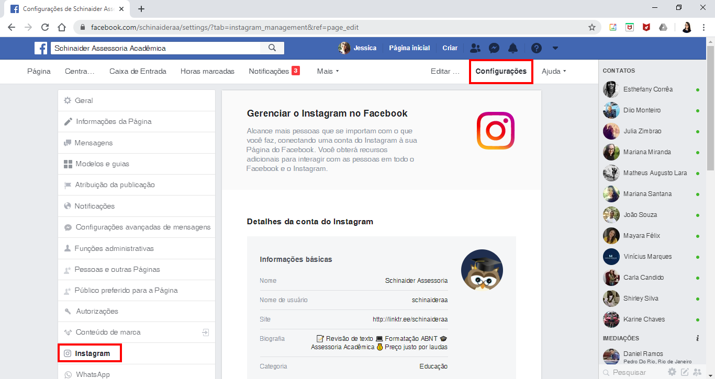The width and height of the screenshot is (715, 379).
Task: Click the browser home icon
Action: click(62, 27)
